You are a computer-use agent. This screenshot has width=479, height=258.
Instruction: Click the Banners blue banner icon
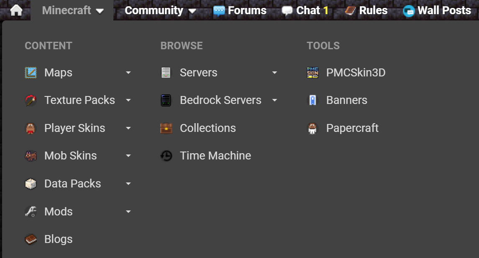(313, 100)
